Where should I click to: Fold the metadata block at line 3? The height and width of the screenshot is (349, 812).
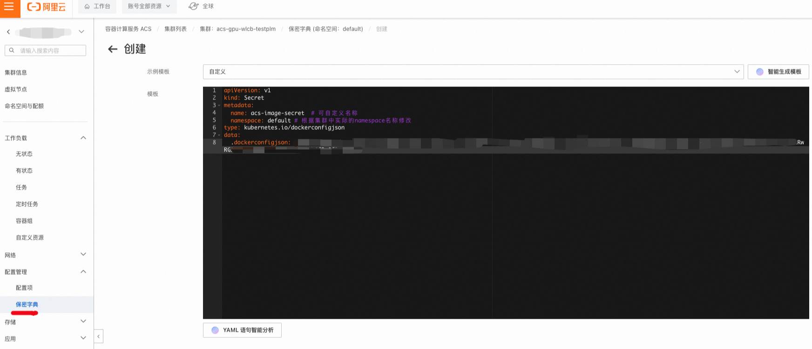pos(219,105)
